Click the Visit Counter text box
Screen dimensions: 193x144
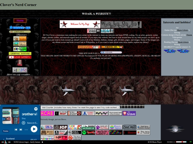pos(80,107)
